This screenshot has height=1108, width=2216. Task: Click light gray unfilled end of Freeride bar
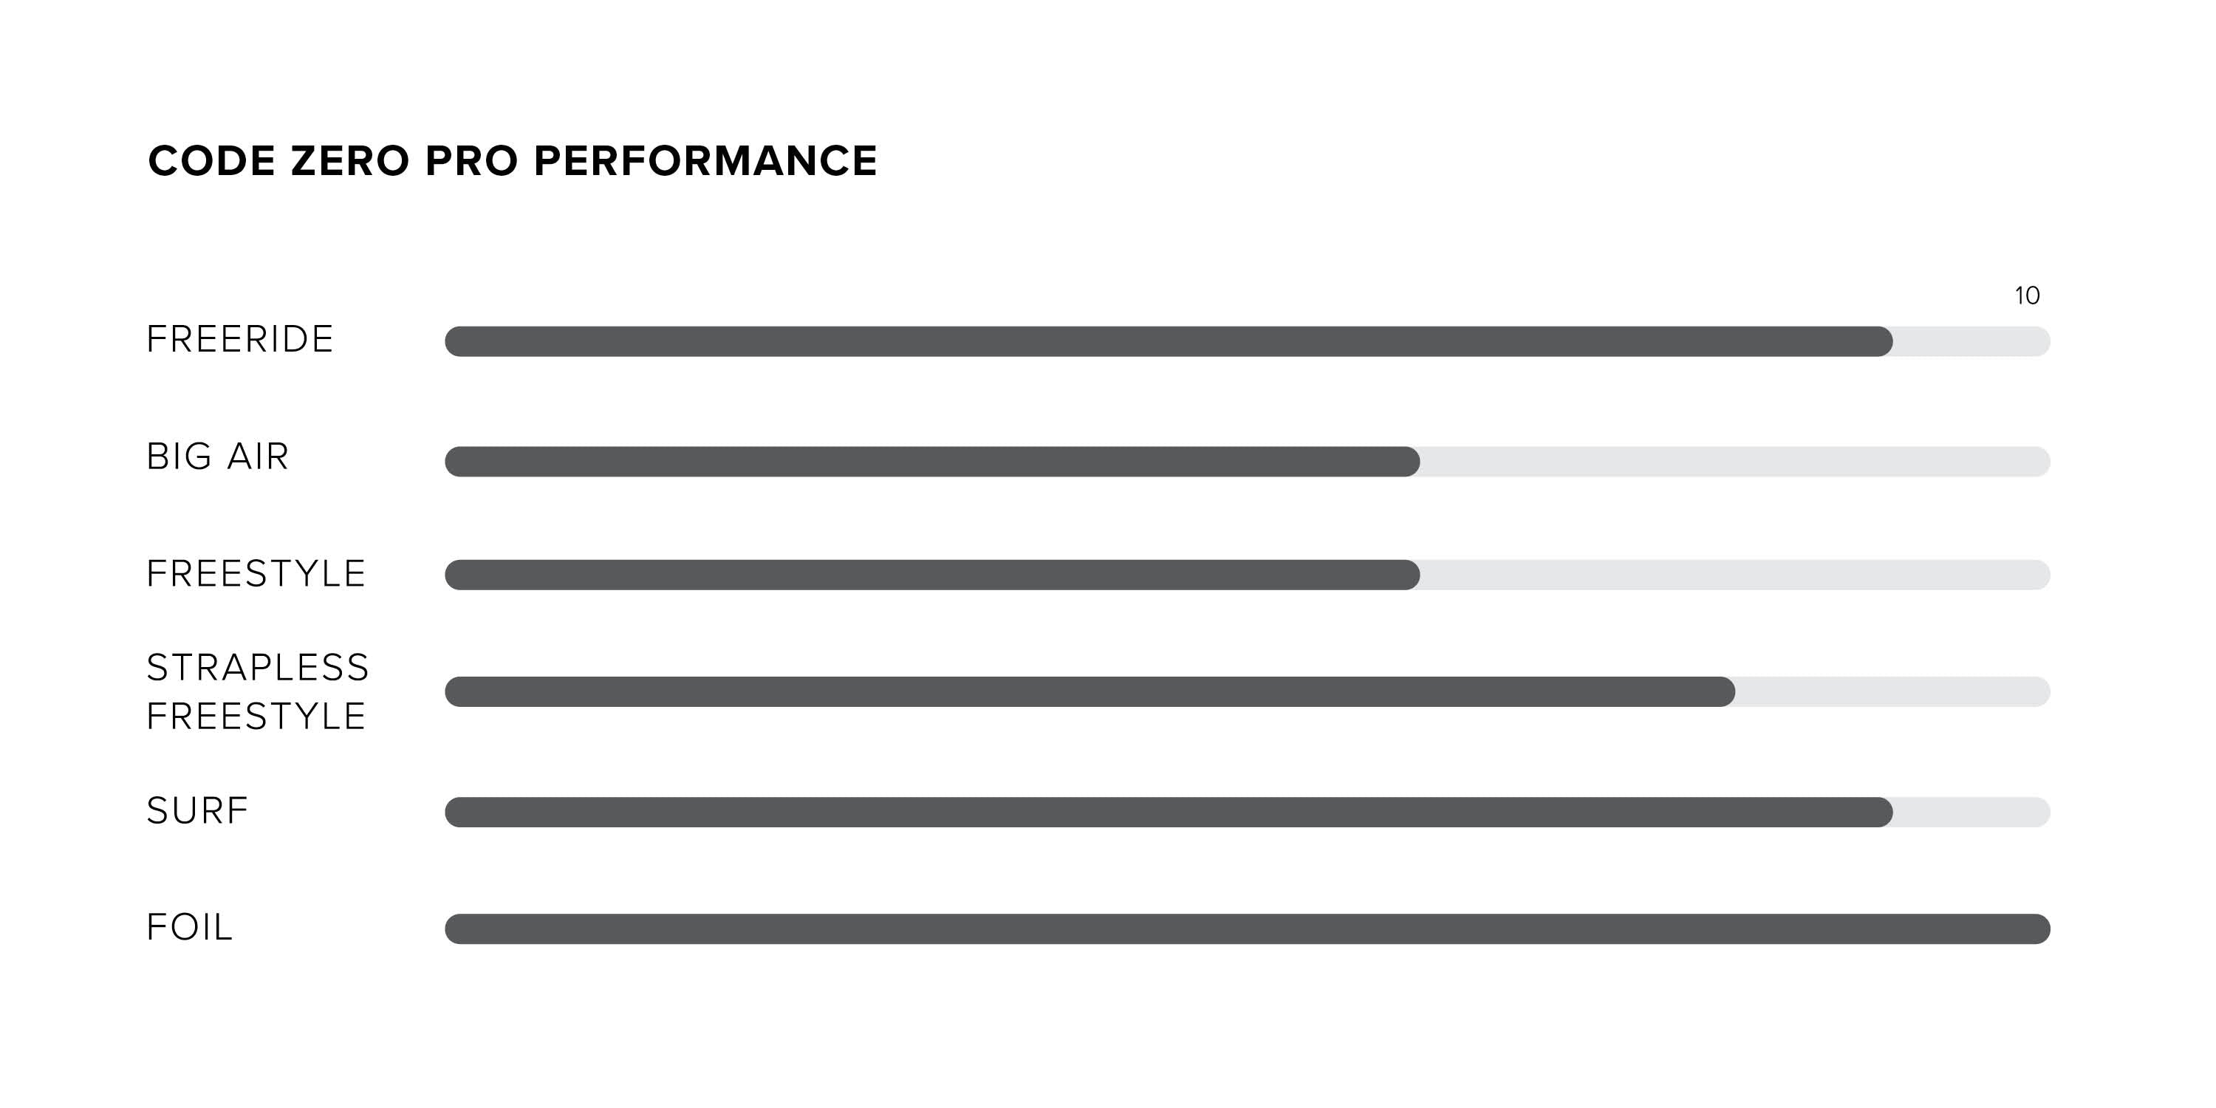[1970, 341]
